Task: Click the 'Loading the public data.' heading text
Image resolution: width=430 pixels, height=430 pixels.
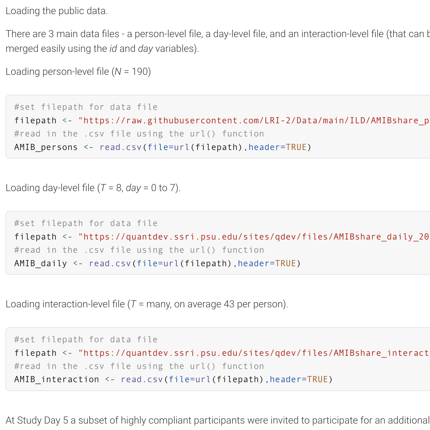Action: (x=57, y=11)
